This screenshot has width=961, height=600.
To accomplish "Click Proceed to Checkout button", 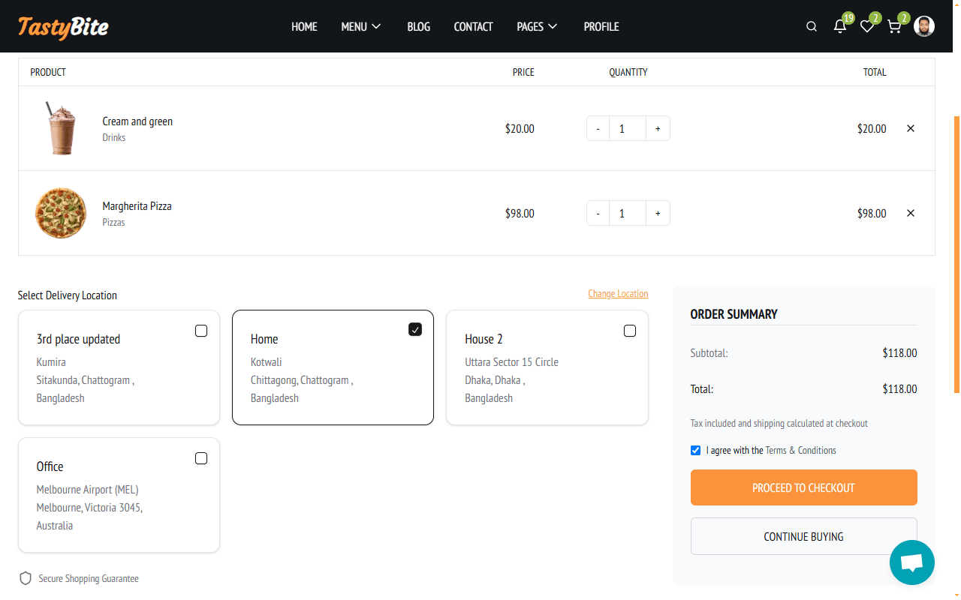I will coord(803,487).
